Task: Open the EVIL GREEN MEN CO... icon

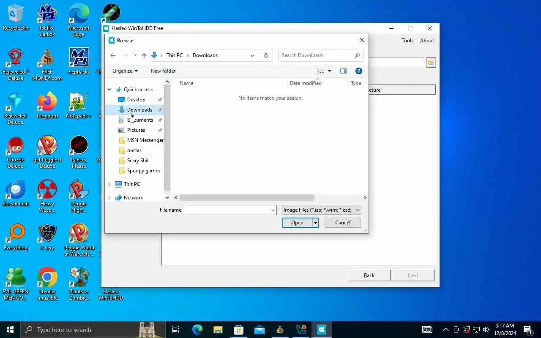Action: click(x=16, y=284)
